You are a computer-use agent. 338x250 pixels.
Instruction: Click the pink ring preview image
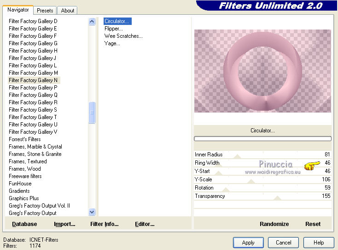tap(262, 71)
